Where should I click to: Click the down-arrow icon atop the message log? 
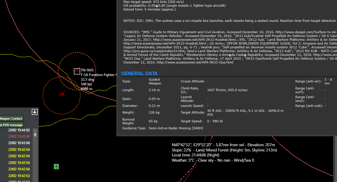click(35, 112)
